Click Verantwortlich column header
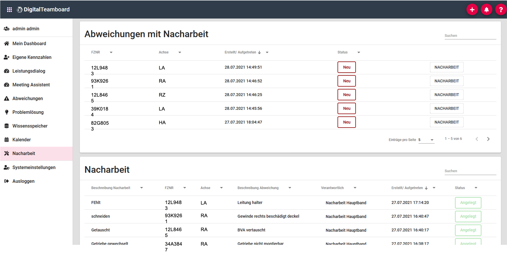The image size is (507, 256). pos(332,188)
